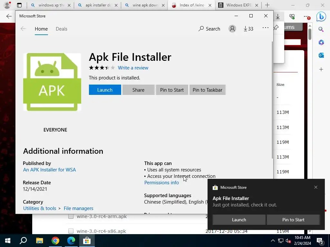Open Edge Settings and more menu

306,17
